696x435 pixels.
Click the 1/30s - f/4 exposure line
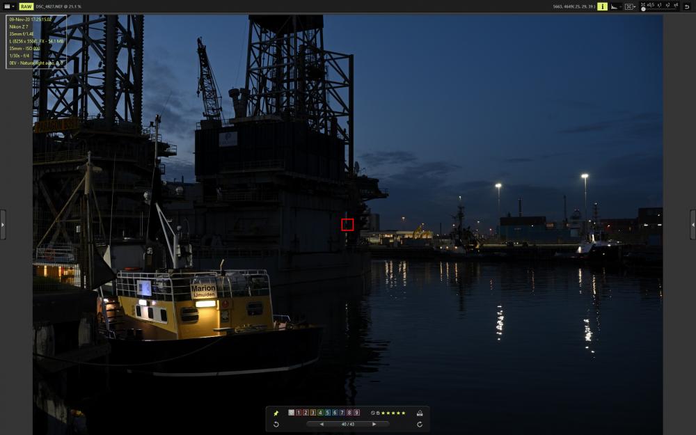pyautogui.click(x=19, y=56)
